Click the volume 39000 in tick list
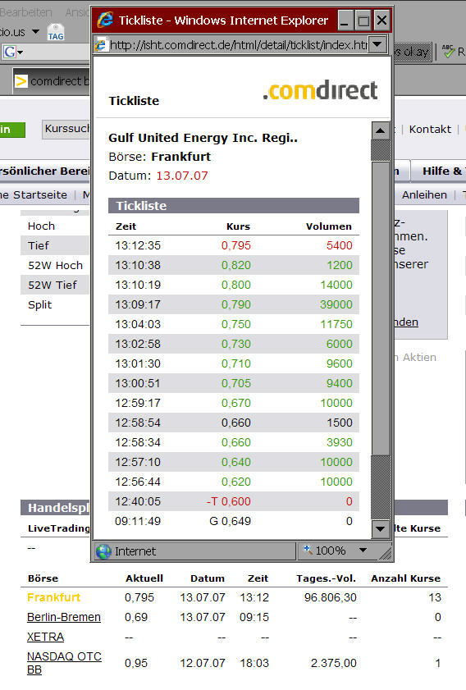This screenshot has width=466, height=690. [x=336, y=304]
